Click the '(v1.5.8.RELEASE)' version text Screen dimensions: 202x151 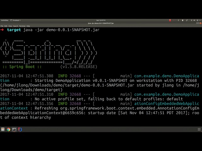(x=79, y=67)
